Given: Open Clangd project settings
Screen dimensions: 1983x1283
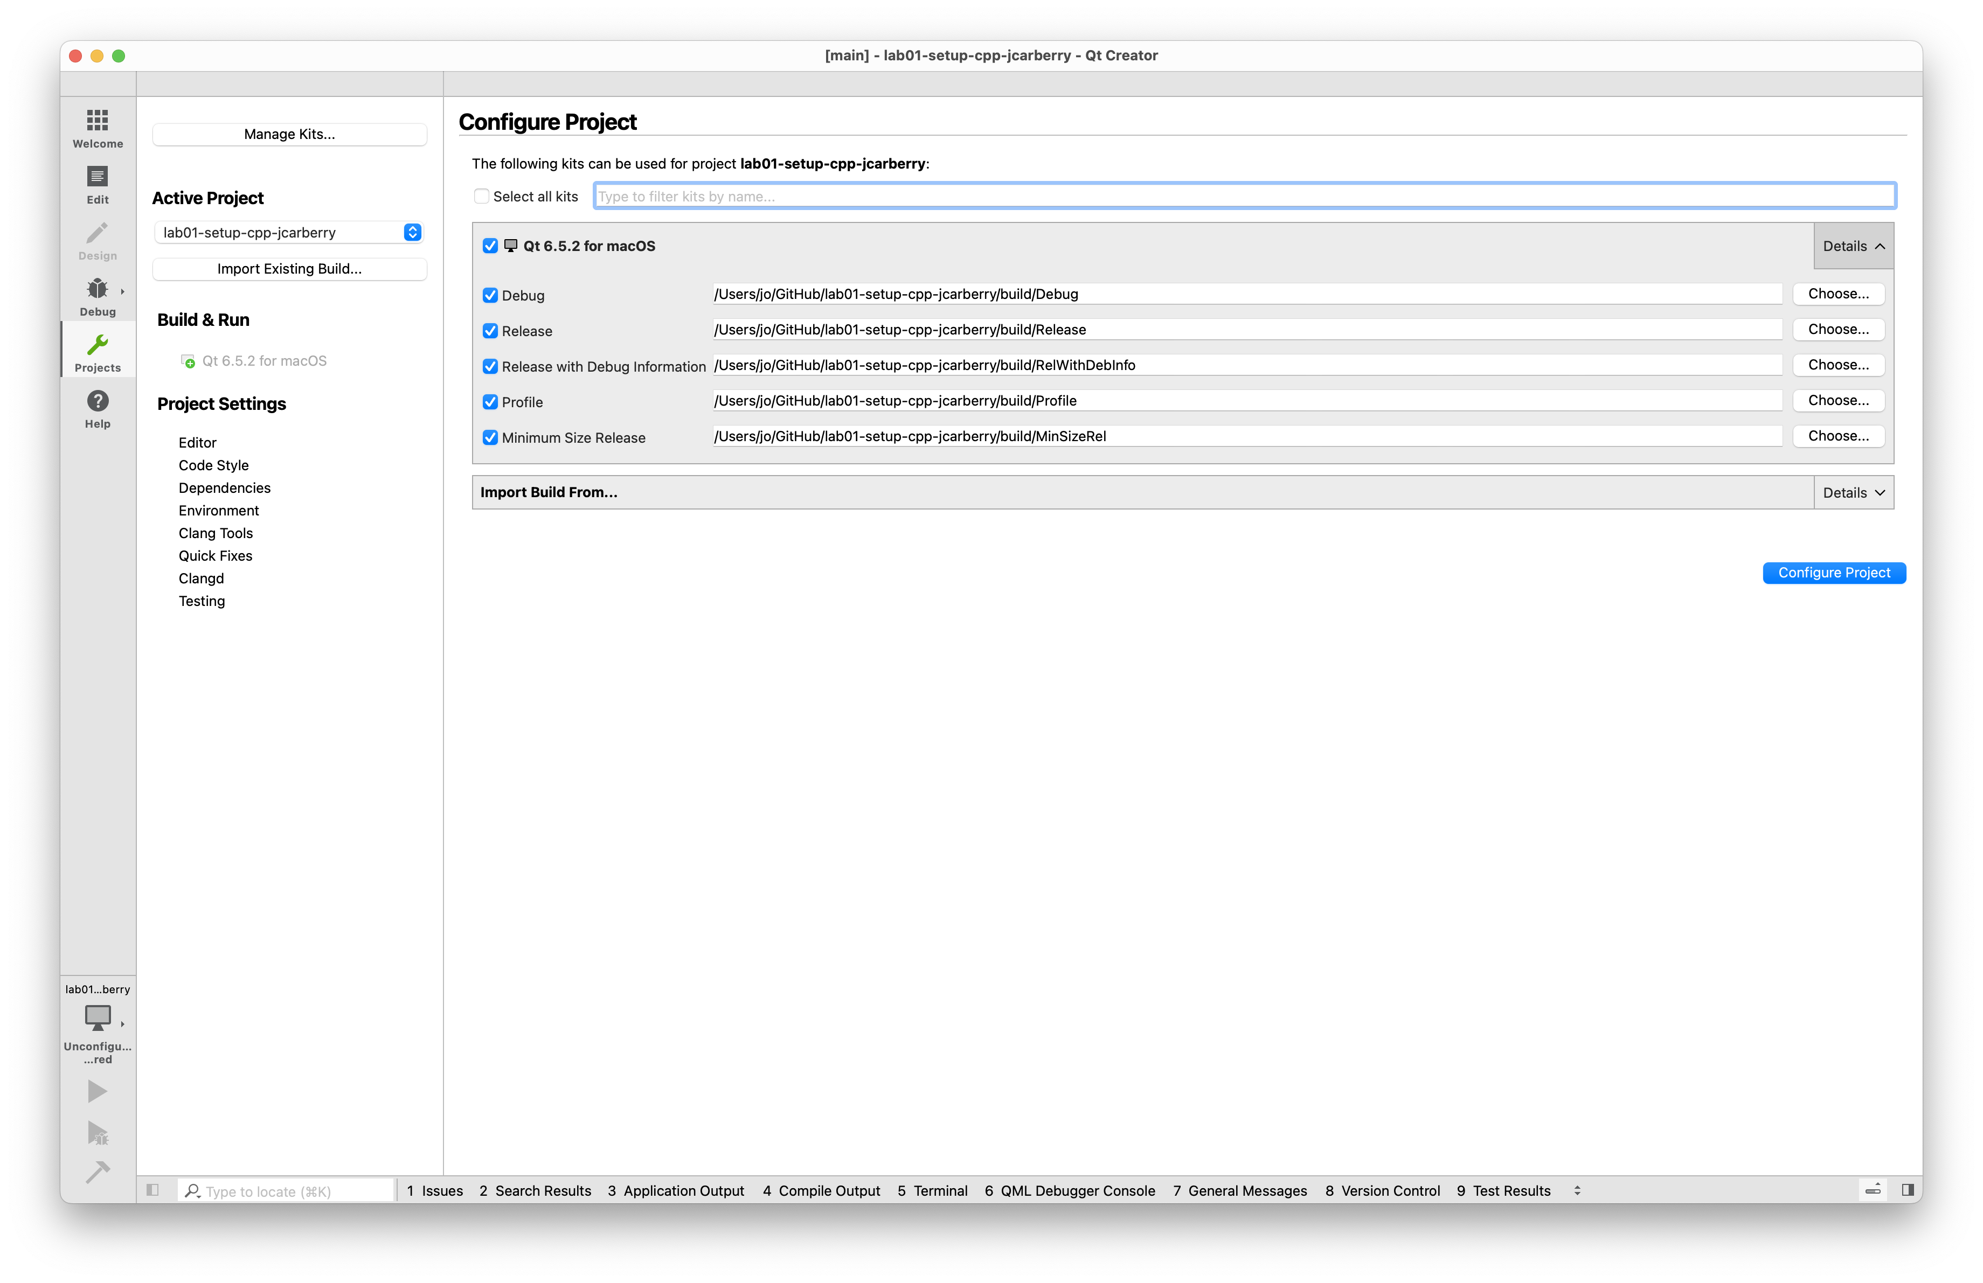Looking at the screenshot, I should 201,578.
